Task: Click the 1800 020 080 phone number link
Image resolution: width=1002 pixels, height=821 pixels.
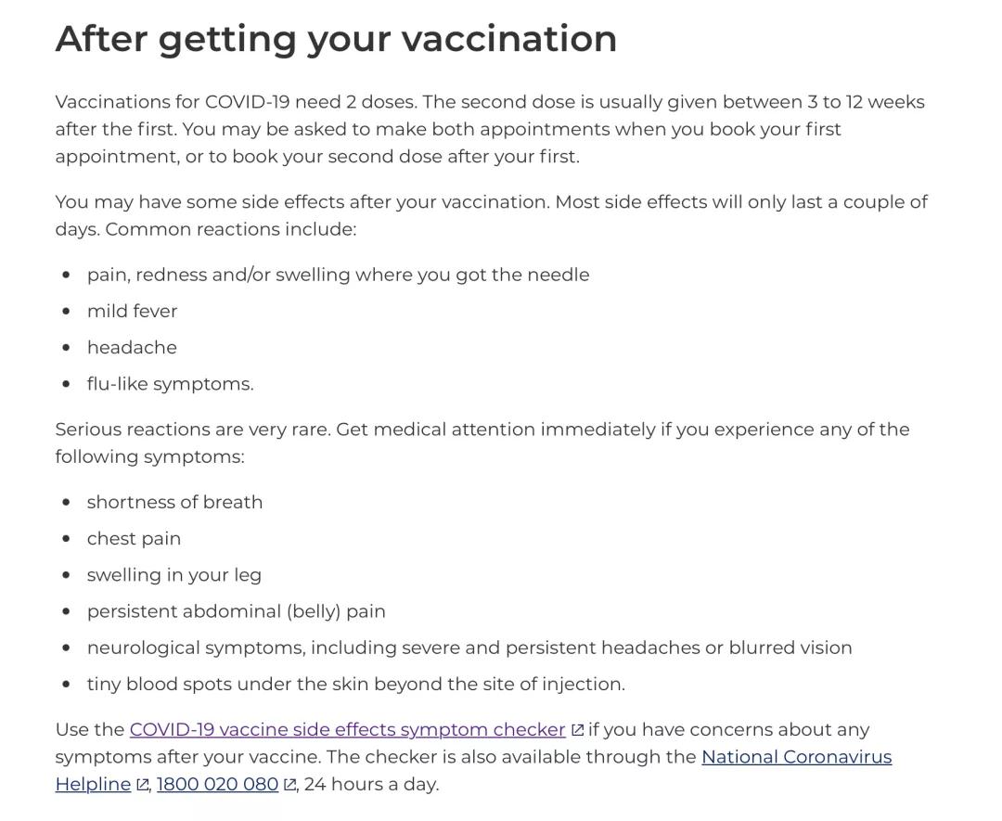Action: 217,784
